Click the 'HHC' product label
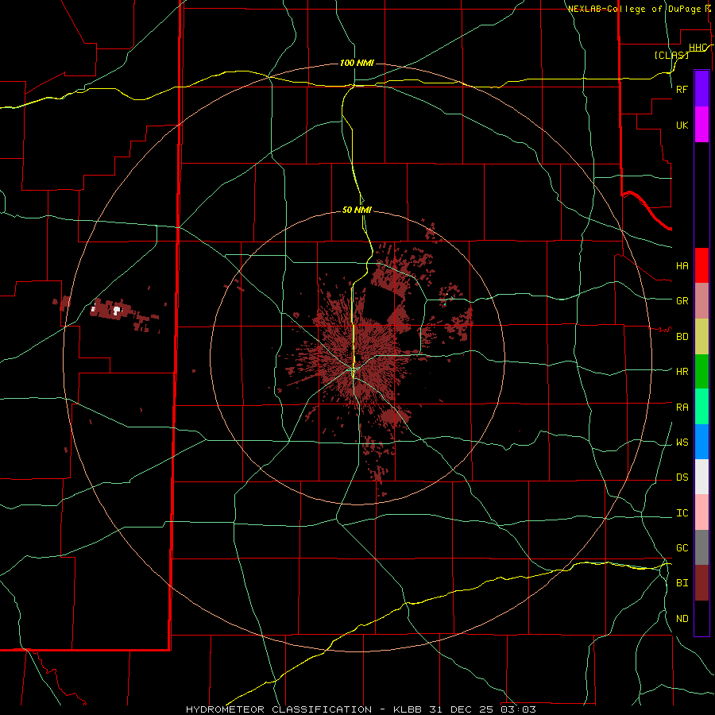This screenshot has width=715, height=715. click(698, 48)
